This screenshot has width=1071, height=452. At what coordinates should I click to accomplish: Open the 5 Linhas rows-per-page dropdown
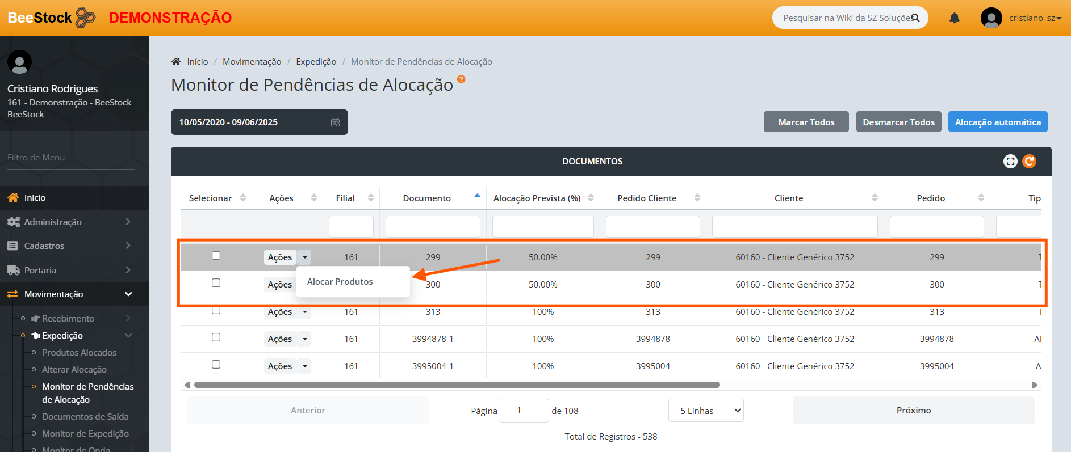pos(705,411)
